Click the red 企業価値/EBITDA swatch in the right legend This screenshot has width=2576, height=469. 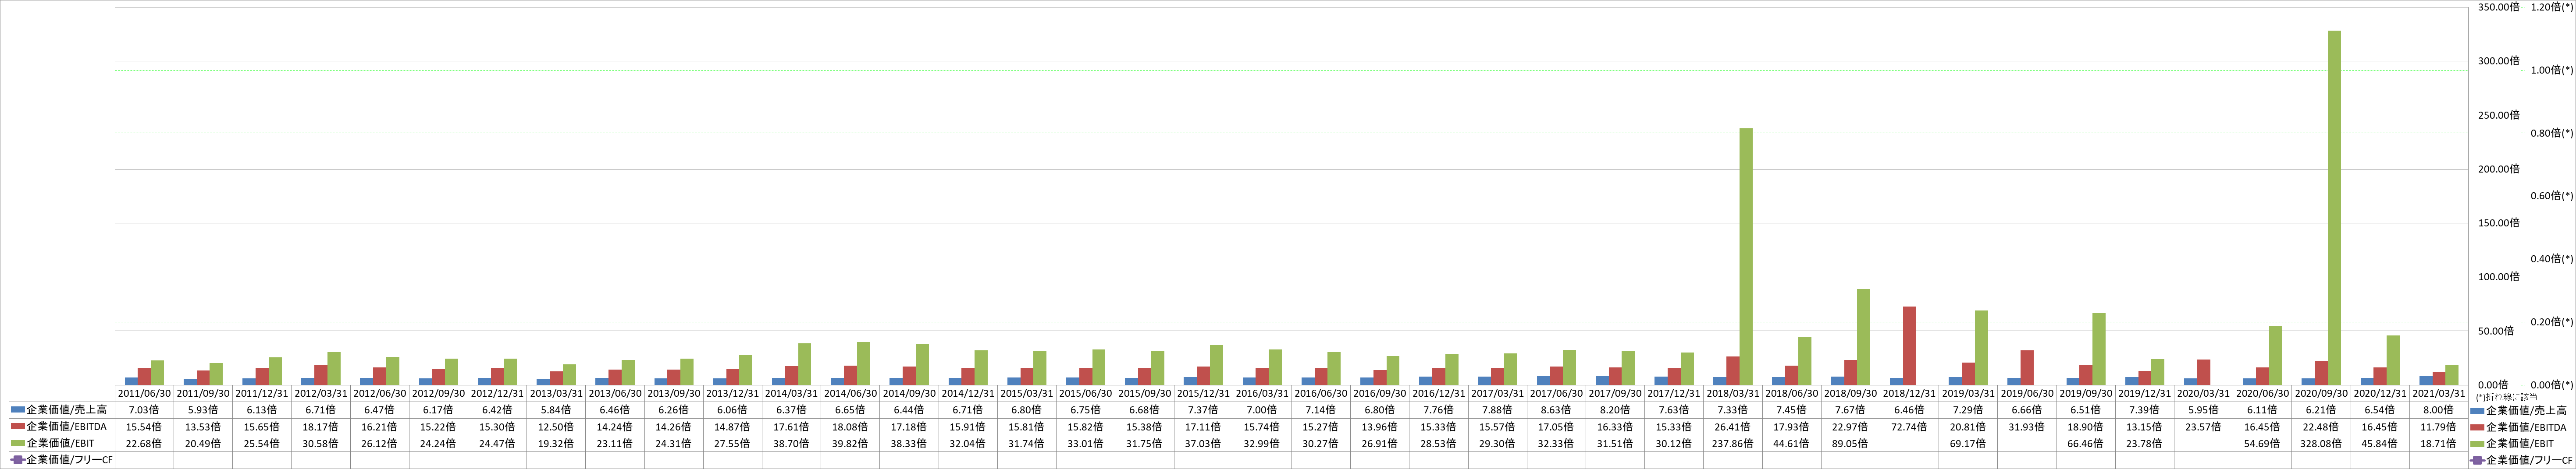2477,427
